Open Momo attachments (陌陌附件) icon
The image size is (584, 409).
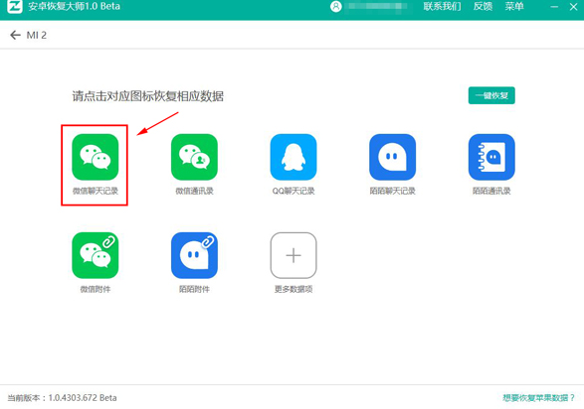coord(194,255)
